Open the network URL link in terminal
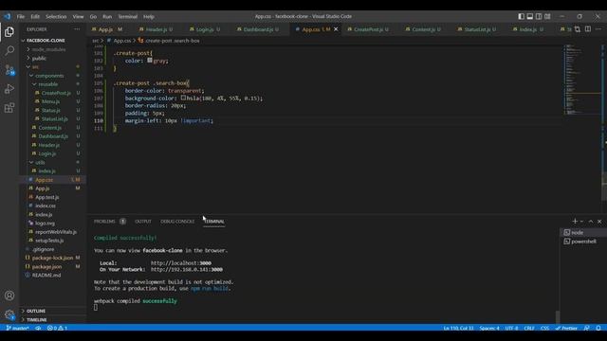 click(187, 269)
